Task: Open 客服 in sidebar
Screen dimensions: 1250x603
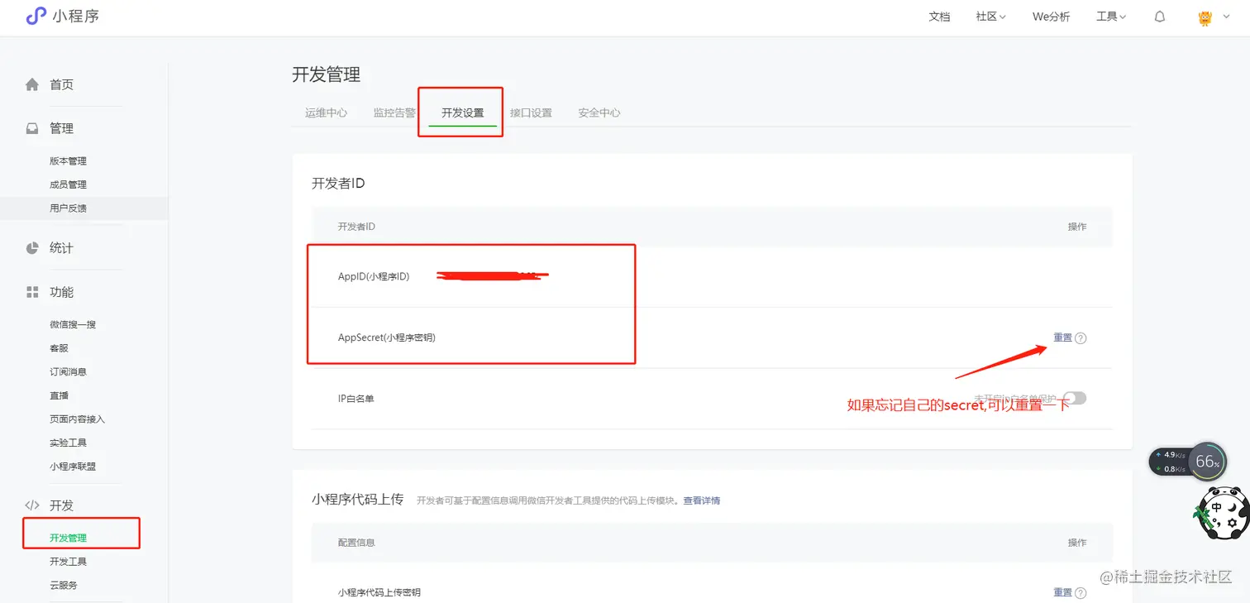Action: pyautogui.click(x=59, y=348)
